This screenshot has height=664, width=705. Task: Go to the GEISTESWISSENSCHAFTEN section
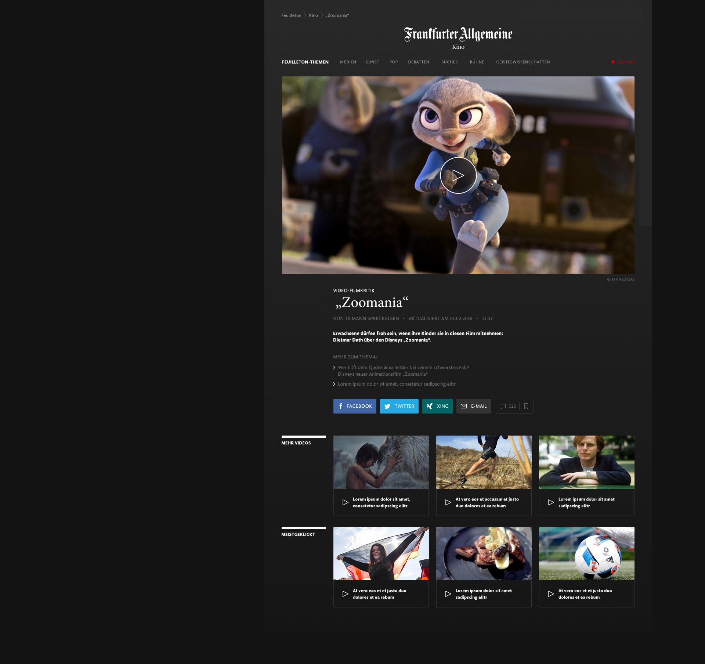[x=523, y=62]
